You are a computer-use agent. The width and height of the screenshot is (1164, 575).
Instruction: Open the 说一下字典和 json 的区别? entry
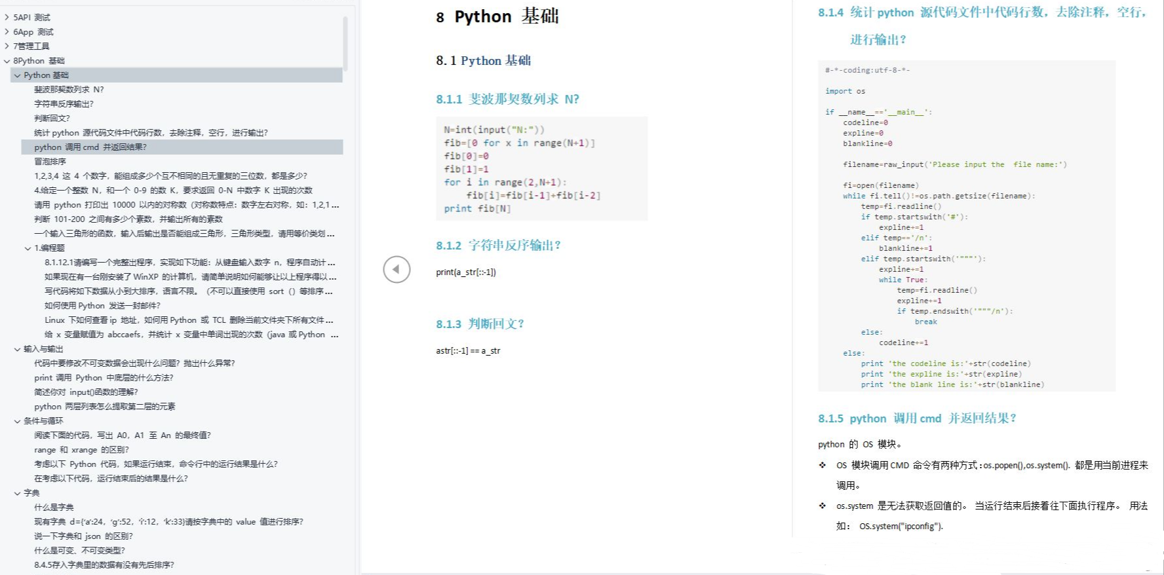(x=83, y=536)
